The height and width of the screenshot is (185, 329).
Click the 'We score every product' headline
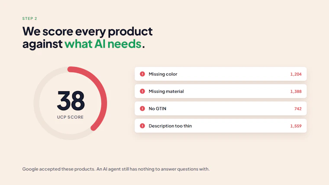[87, 32]
